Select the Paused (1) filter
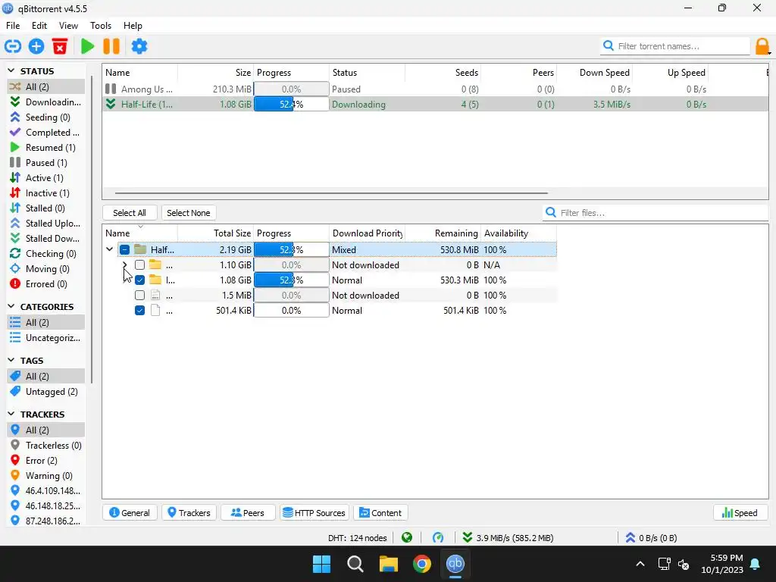776x582 pixels. pos(46,163)
